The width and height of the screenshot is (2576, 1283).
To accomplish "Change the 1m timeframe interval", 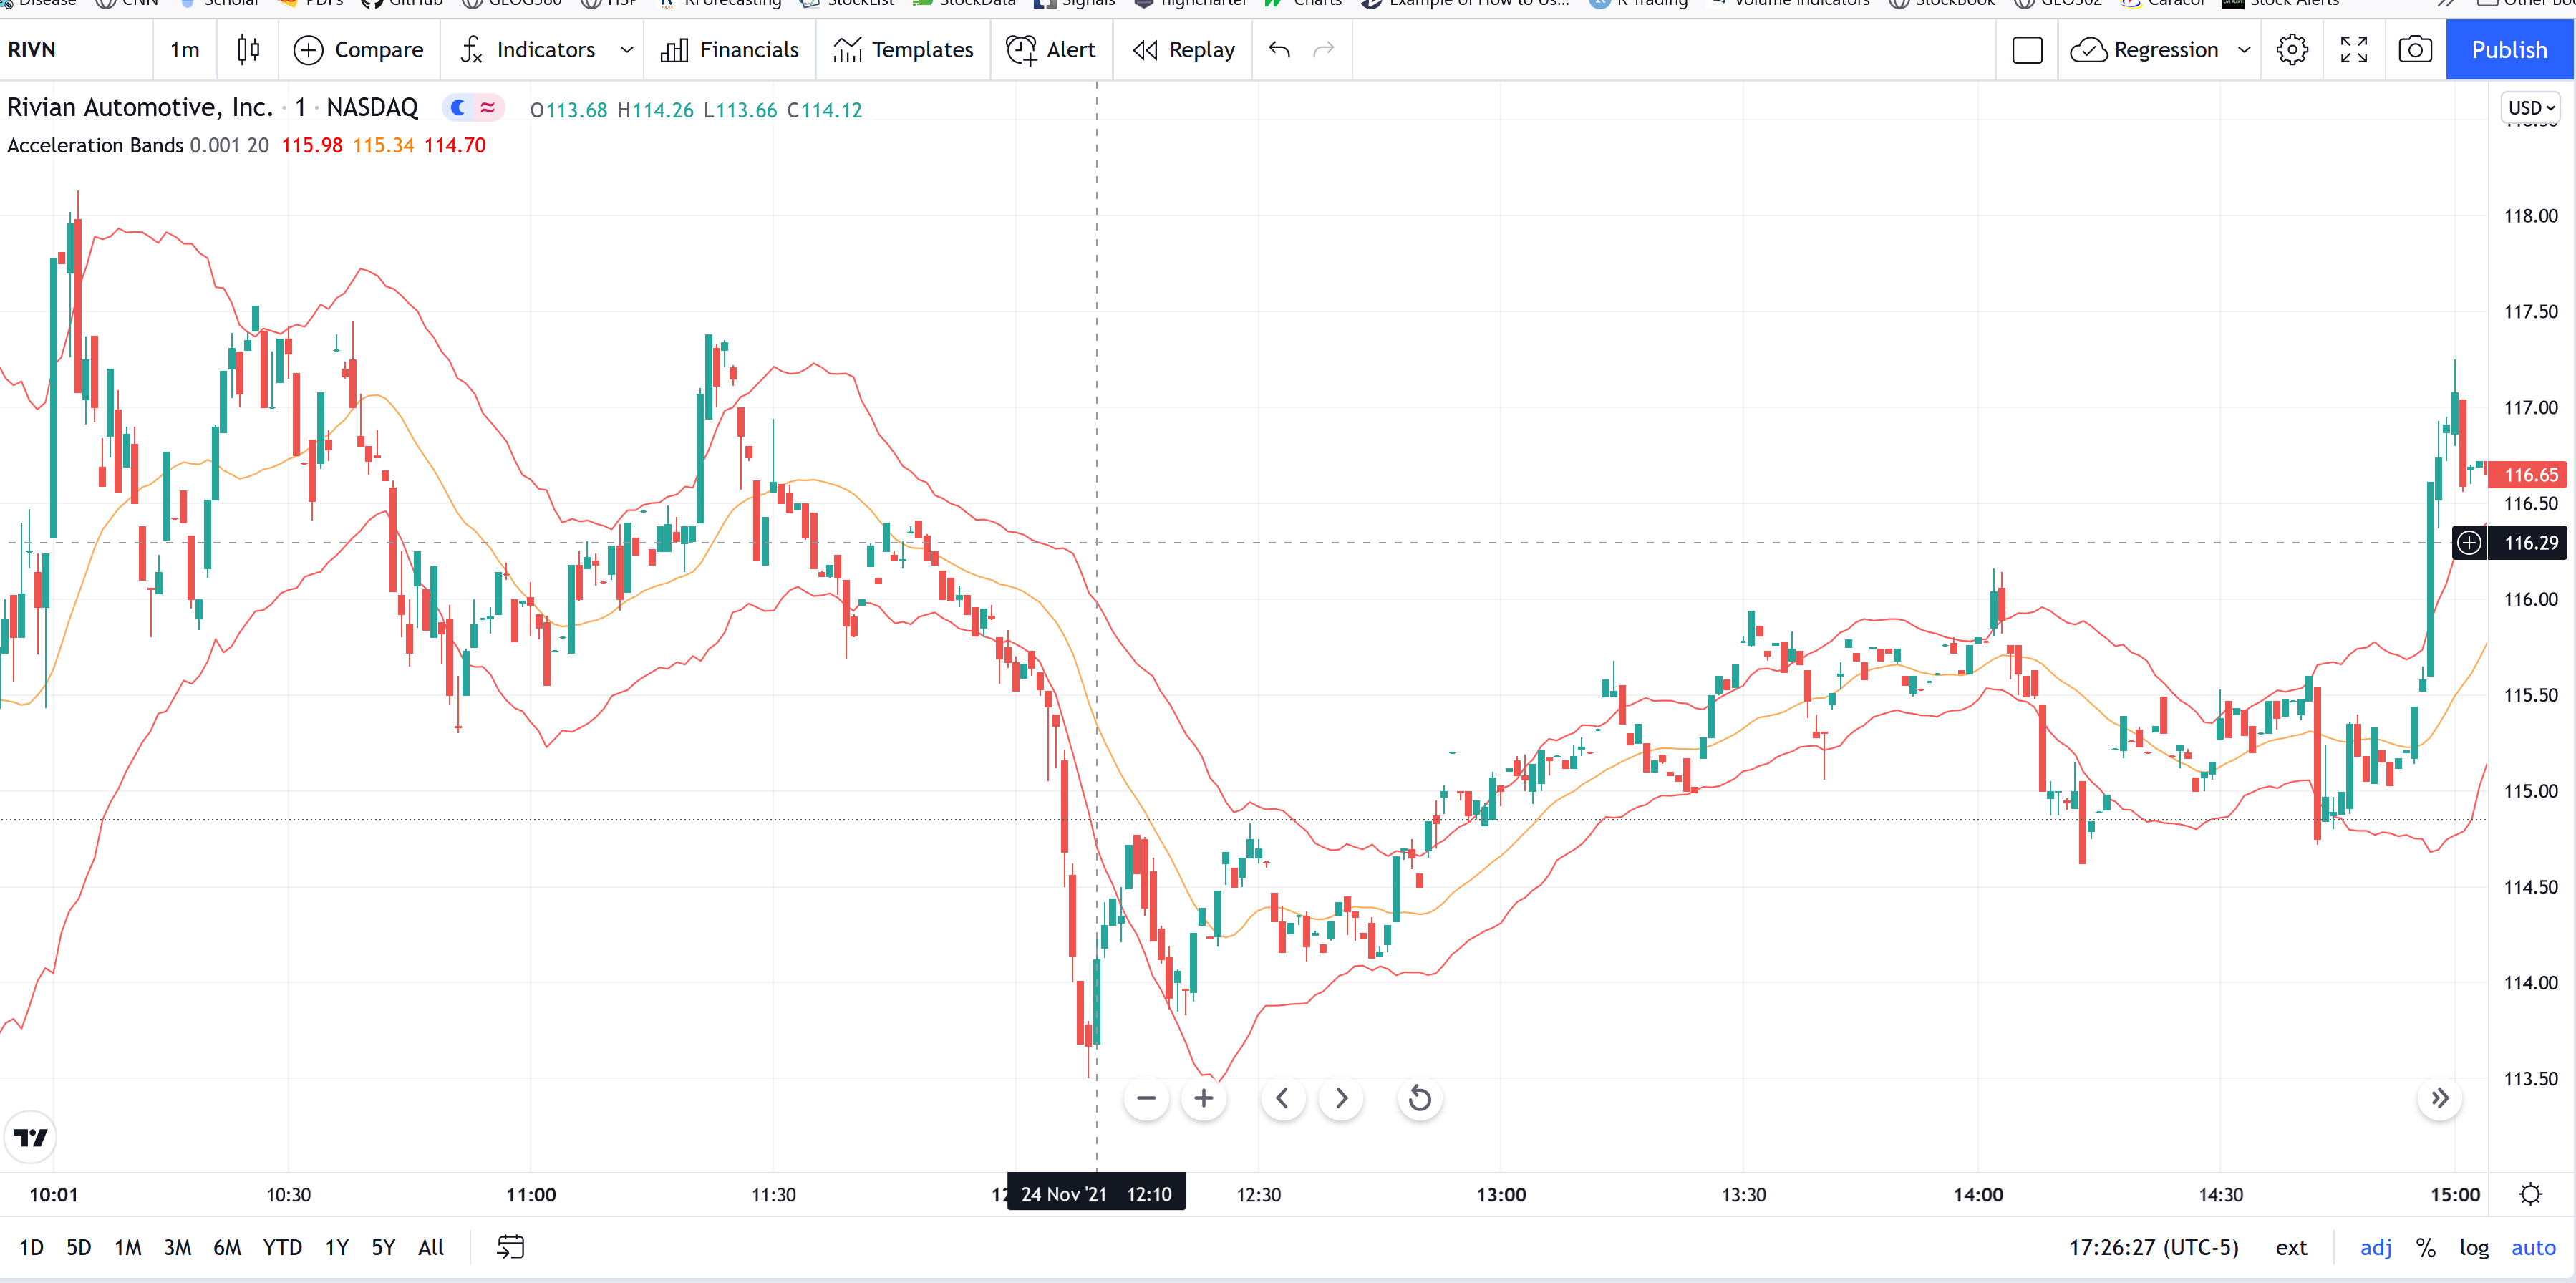I will pos(184,49).
